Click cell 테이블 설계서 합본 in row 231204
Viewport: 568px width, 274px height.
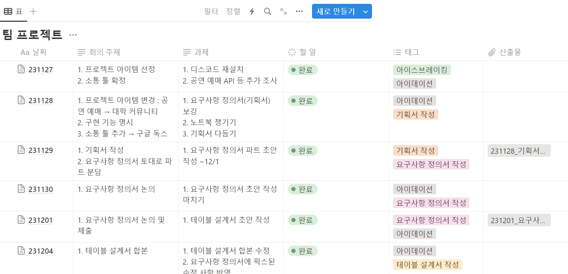pos(126,258)
